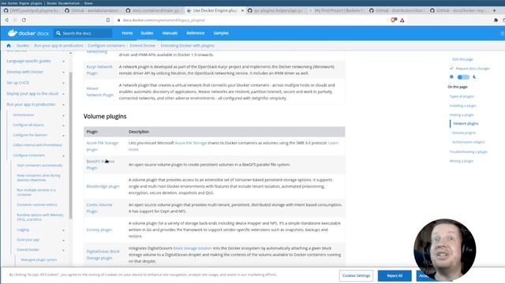Click the grid icon in the blue header

click(502, 33)
